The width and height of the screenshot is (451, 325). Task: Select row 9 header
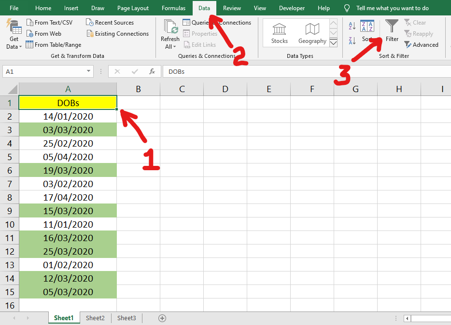[x=10, y=211]
